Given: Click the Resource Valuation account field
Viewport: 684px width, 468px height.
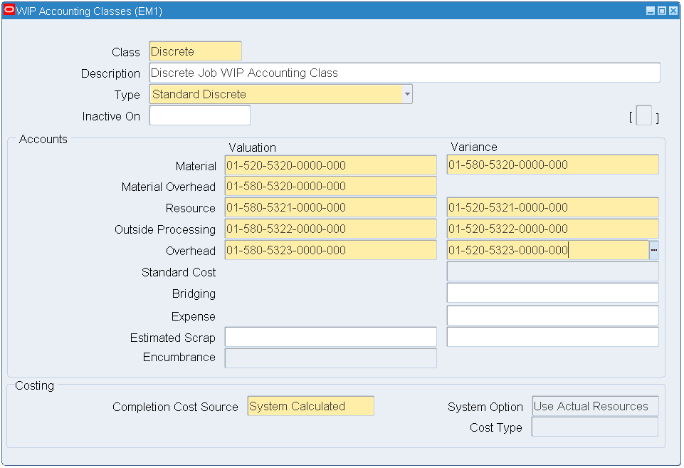Looking at the screenshot, I should (x=331, y=208).
